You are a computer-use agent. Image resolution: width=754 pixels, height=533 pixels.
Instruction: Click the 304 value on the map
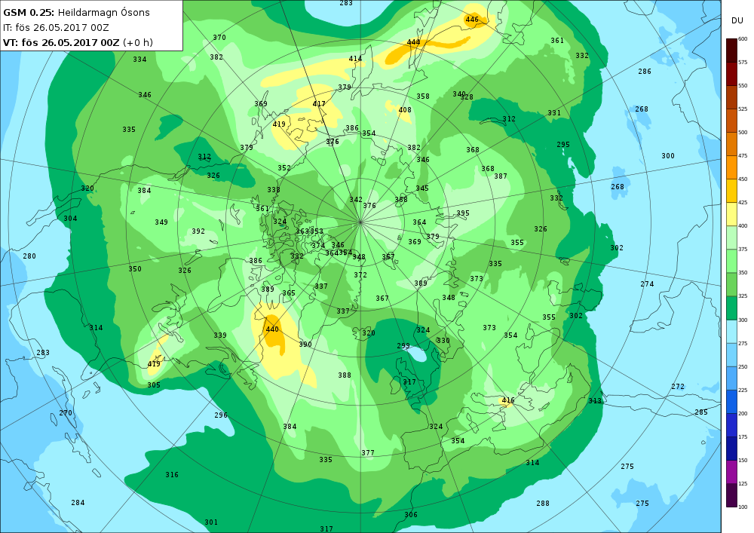click(x=70, y=219)
